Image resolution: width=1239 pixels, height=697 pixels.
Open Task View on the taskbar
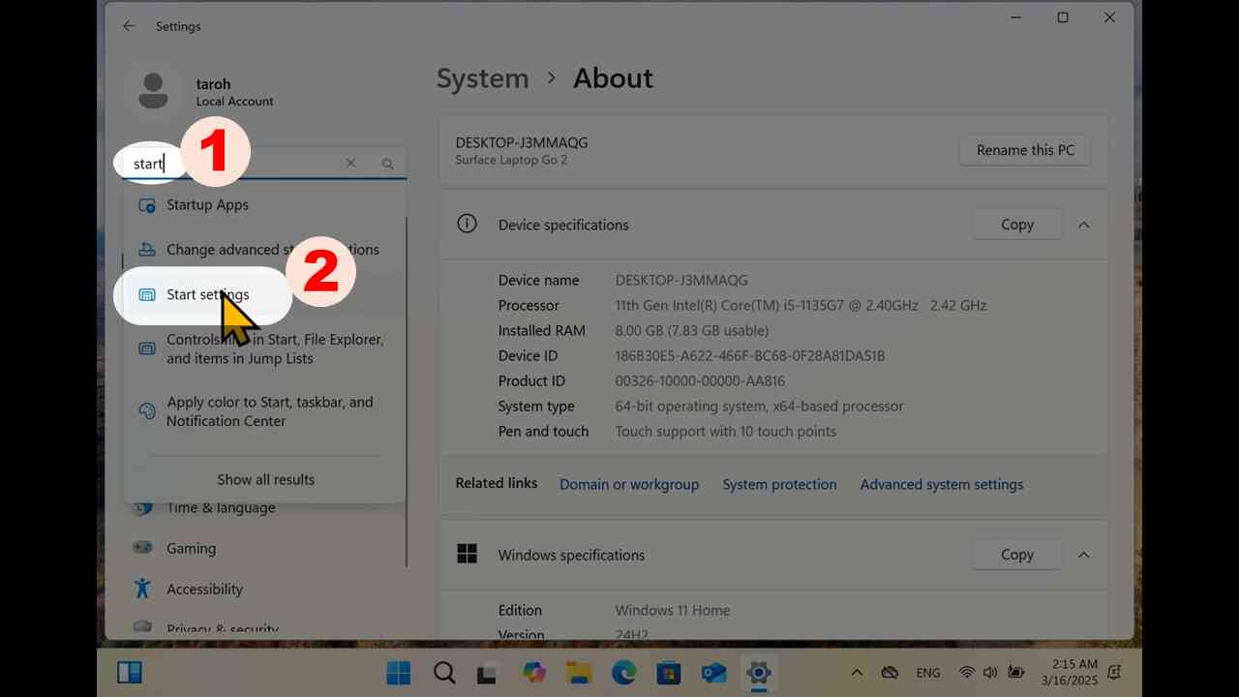488,672
